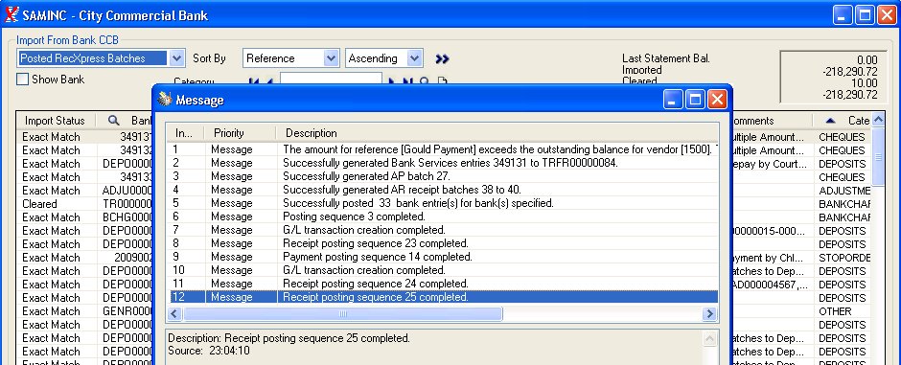Select message 'Successfully generated Bank Services entries'
901x365 pixels.
(x=443, y=163)
